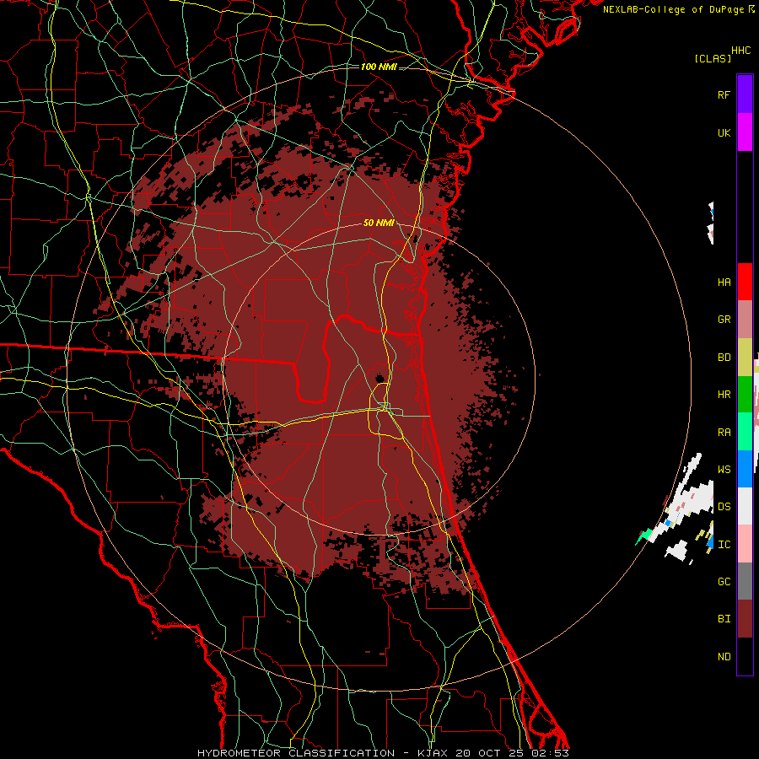Screen dimensions: 759x759
Task: Click the yellow BD legend color swatch
Action: pos(745,358)
